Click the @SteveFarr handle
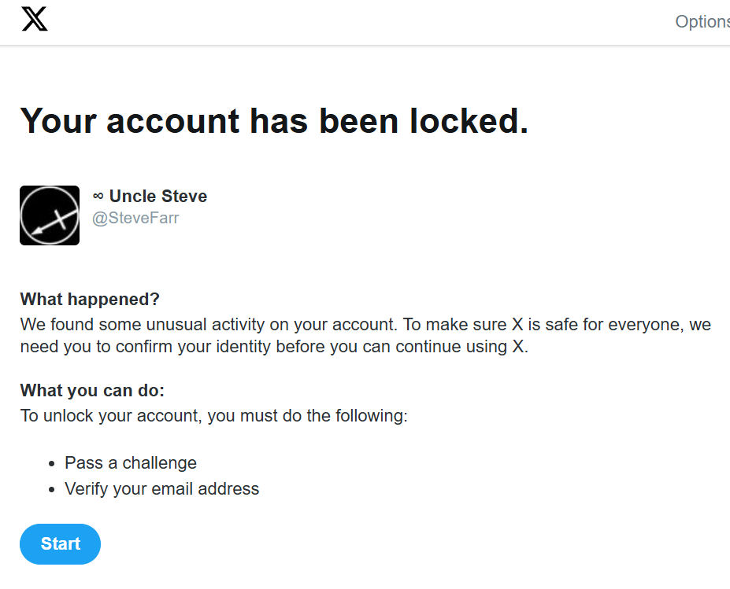730x589 pixels. point(135,218)
